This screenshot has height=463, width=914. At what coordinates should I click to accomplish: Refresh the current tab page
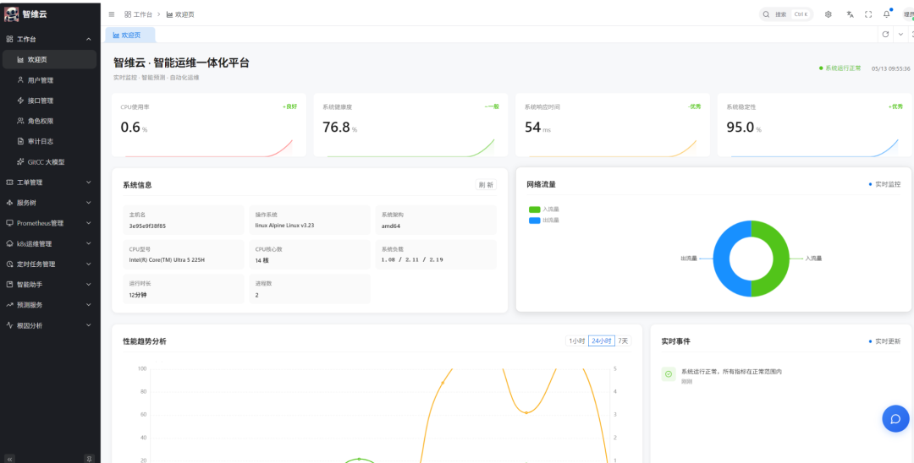(885, 35)
